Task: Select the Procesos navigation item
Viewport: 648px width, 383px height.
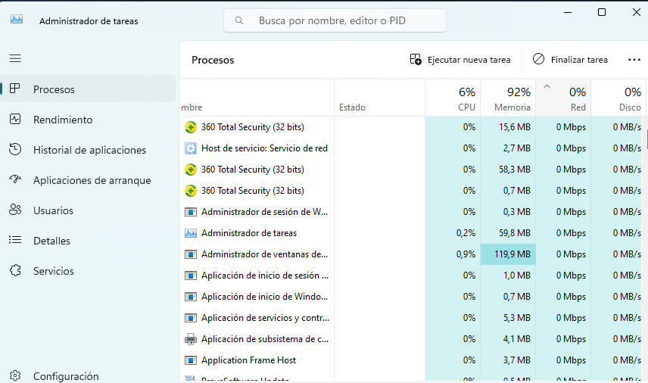Action: pos(88,89)
